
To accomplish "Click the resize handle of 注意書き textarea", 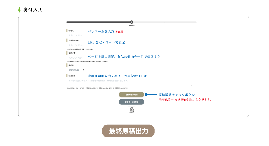I will coord(191,85).
